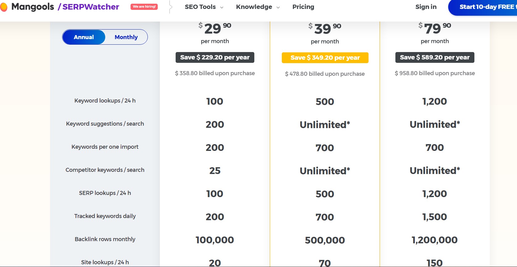Open the Pricing menu item
517x267 pixels.
(x=303, y=7)
